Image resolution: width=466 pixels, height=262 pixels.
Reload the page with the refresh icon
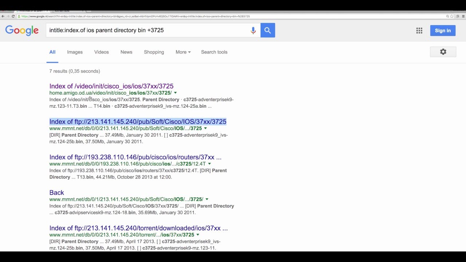pos(13,16)
